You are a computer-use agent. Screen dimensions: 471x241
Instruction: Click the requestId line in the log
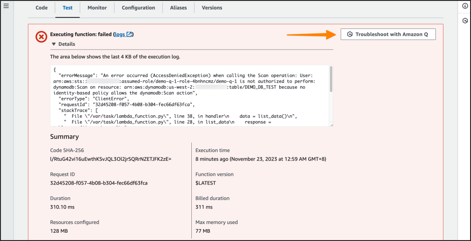pos(127,105)
